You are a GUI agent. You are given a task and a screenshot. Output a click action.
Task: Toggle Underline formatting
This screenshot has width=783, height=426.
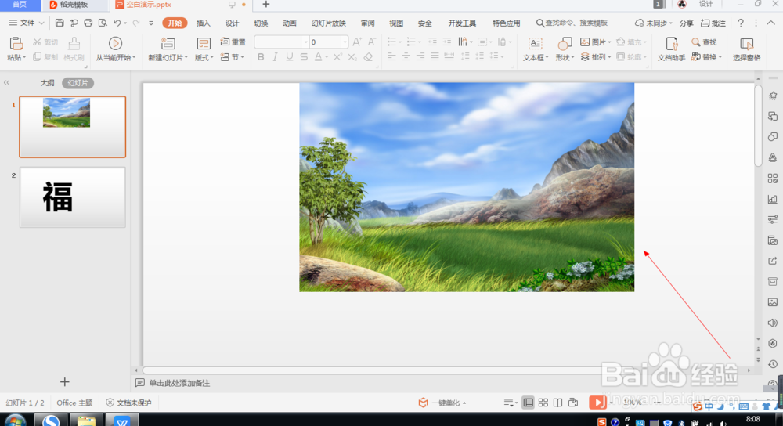click(x=290, y=57)
